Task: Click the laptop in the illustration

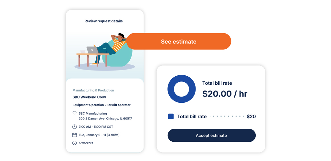Action: (x=92, y=50)
